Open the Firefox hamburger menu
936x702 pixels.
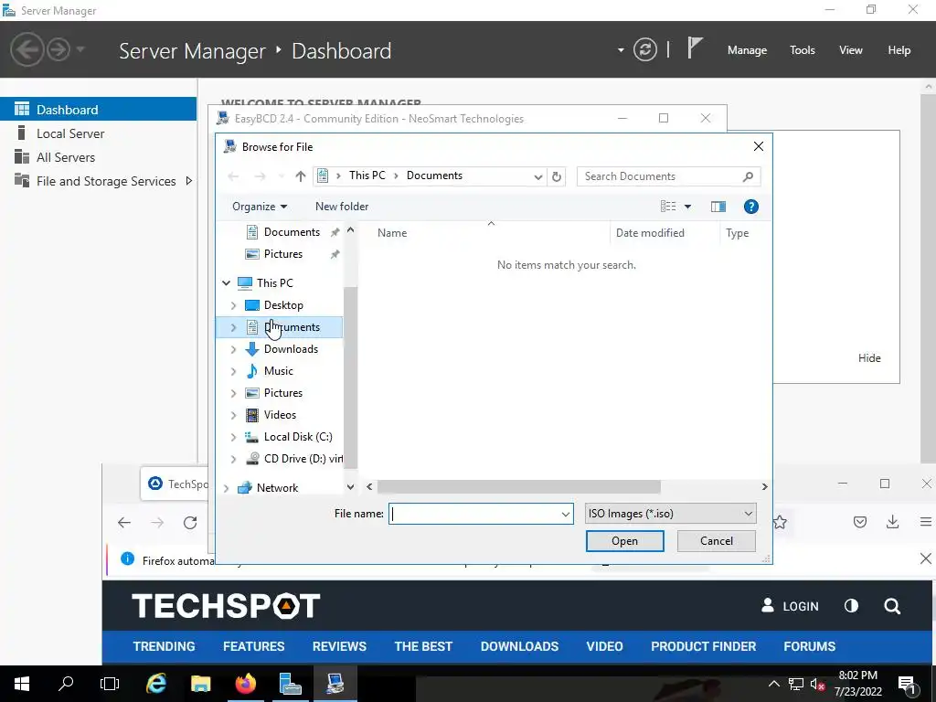click(926, 522)
